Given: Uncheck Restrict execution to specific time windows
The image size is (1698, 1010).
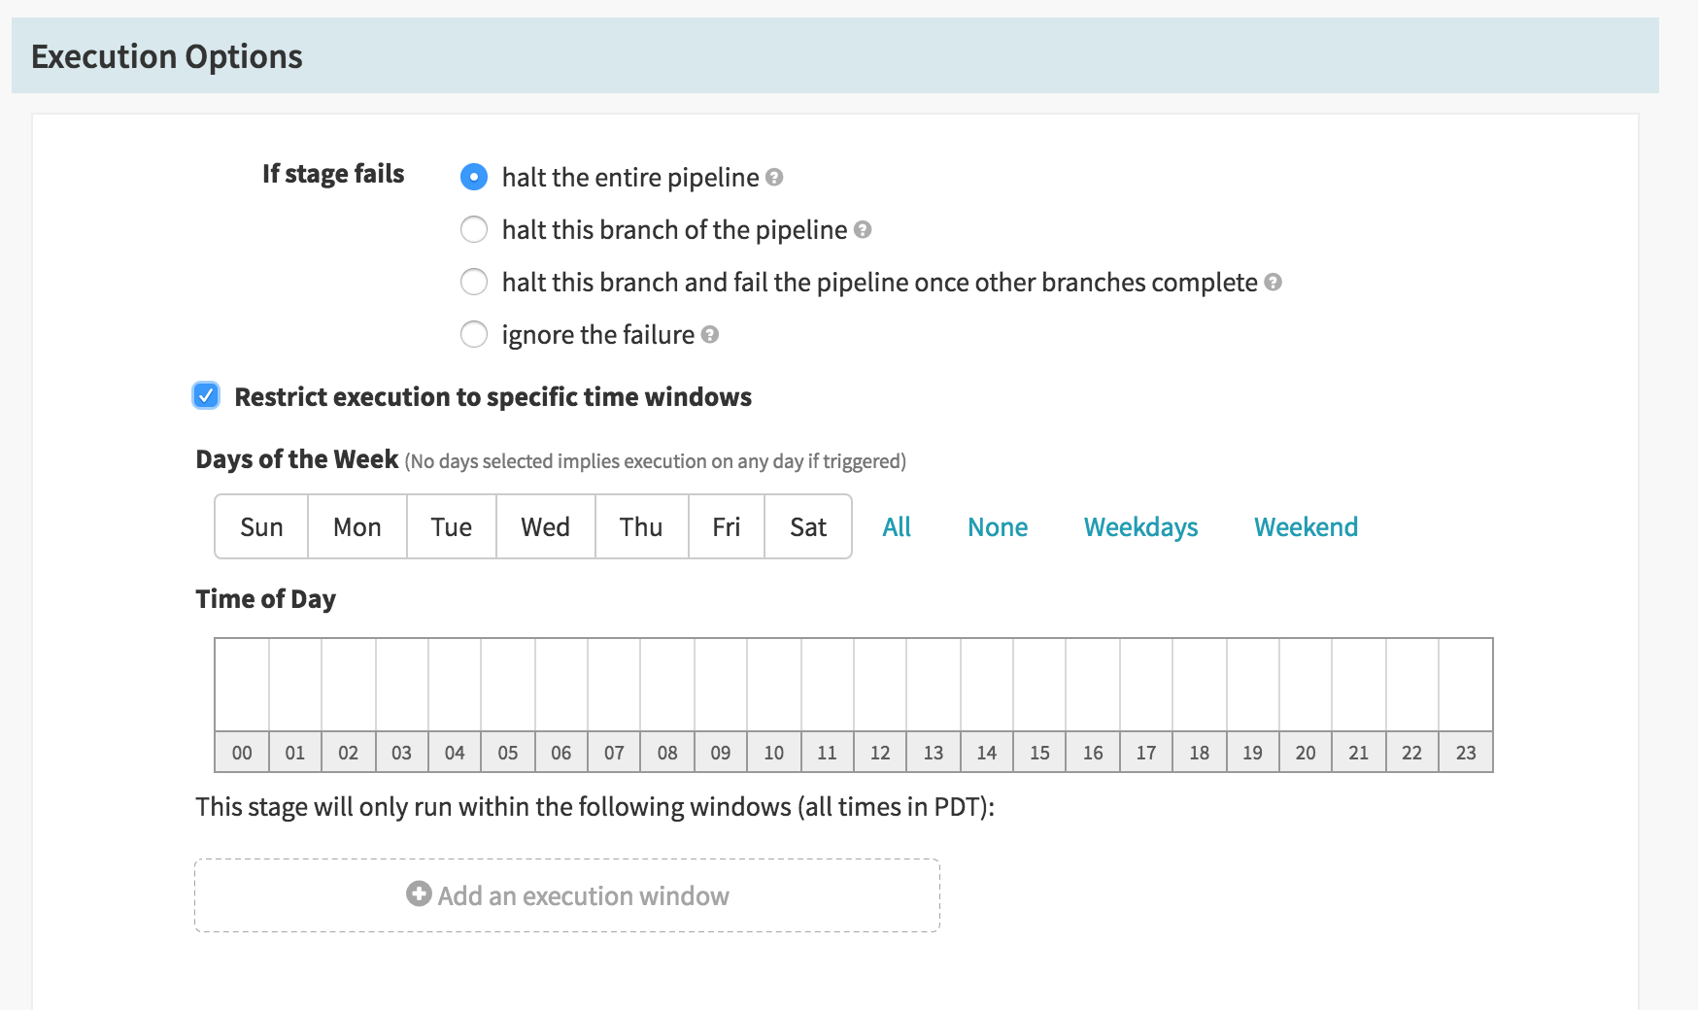Looking at the screenshot, I should coord(206,396).
